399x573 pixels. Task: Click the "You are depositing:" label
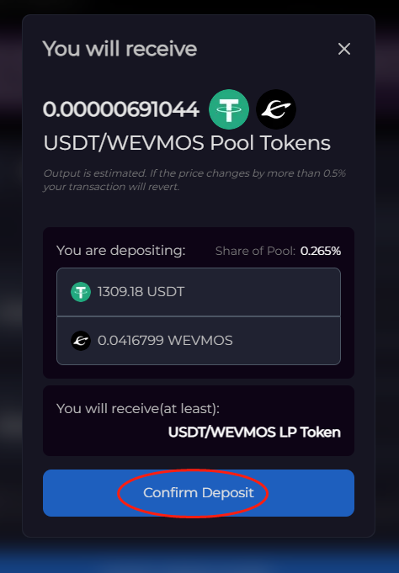[121, 251]
